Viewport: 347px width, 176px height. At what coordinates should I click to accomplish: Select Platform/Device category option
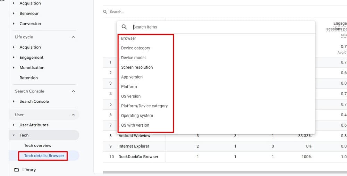(x=144, y=106)
